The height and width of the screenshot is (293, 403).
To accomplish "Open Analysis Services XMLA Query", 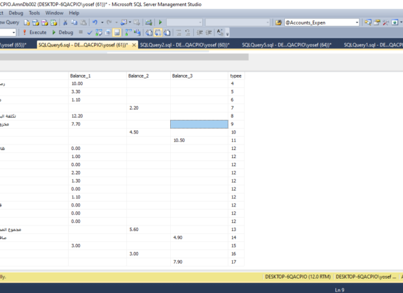I will (54, 22).
